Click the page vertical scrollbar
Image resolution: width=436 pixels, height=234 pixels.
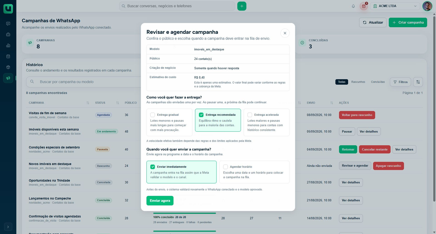pos(434,109)
